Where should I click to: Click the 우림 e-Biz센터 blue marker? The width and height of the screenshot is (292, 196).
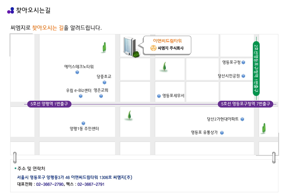tap(81, 96)
